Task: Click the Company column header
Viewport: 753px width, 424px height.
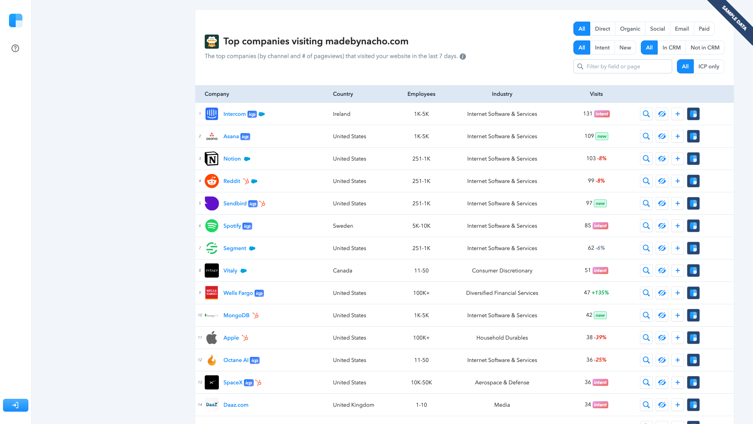Action: tap(217, 94)
